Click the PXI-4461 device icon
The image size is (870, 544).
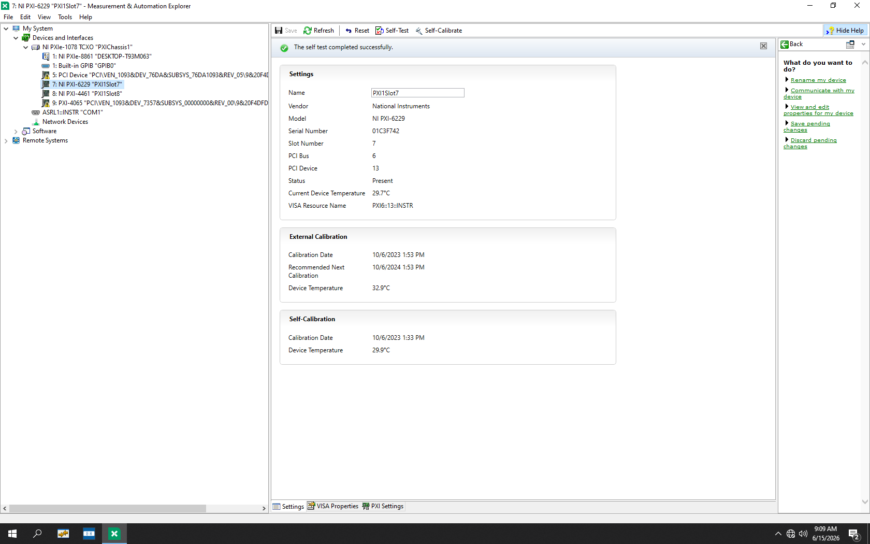pyautogui.click(x=46, y=94)
